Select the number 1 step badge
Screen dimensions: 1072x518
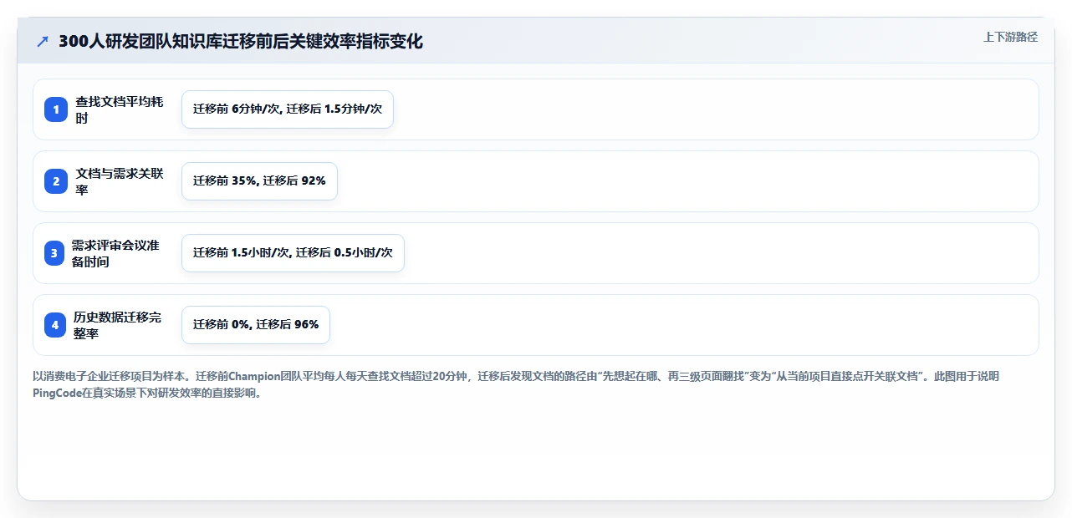coord(56,109)
